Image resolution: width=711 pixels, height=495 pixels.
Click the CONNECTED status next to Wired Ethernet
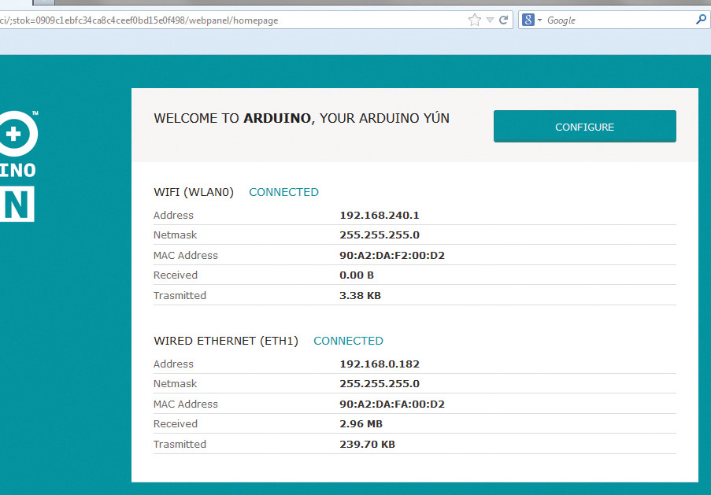click(348, 341)
